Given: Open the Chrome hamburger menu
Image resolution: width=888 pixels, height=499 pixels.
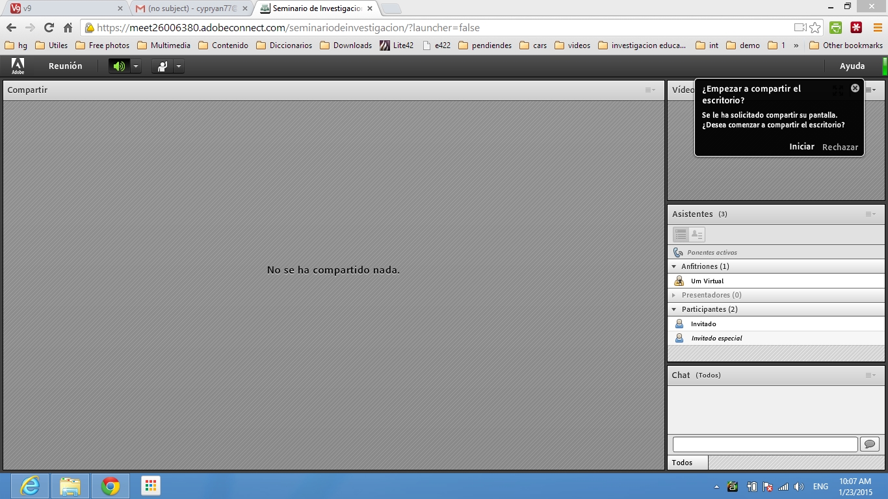Looking at the screenshot, I should tap(877, 28).
